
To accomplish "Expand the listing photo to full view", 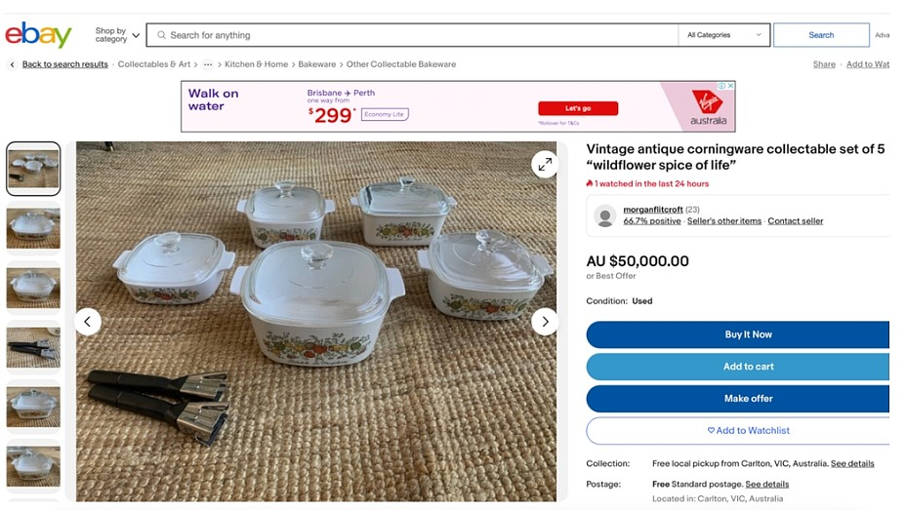I will (545, 165).
